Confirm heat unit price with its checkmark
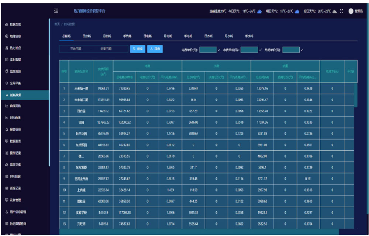The image size is (369, 236). [302, 50]
